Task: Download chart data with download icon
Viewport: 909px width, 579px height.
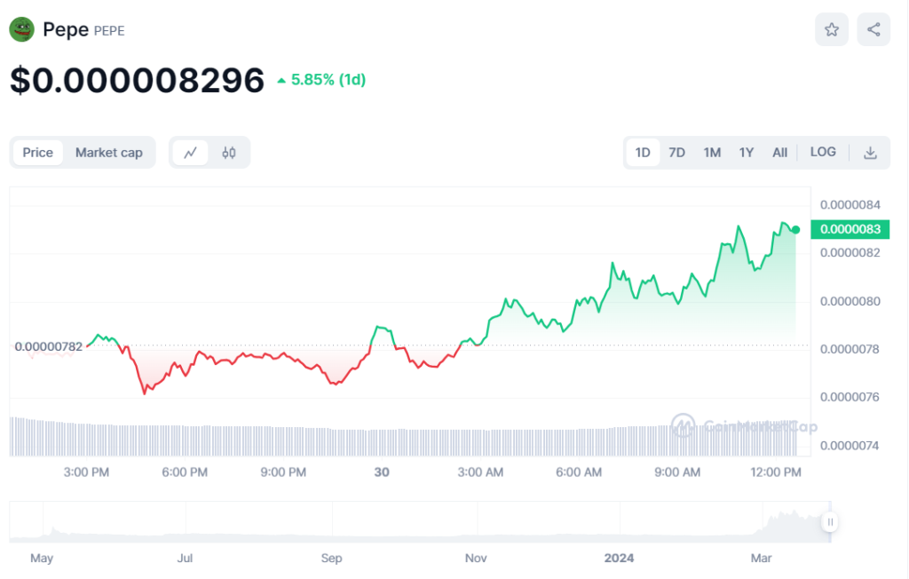Action: [x=870, y=153]
